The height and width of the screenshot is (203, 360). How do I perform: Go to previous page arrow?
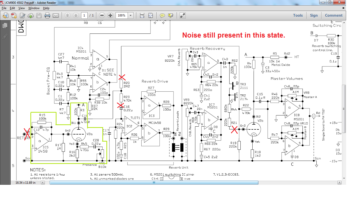point(67,15)
